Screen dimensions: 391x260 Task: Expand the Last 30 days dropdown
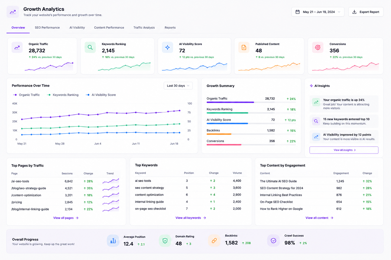(x=178, y=86)
